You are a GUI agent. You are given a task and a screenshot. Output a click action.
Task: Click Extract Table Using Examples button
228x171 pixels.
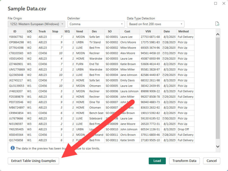pyautogui.click(x=34, y=161)
